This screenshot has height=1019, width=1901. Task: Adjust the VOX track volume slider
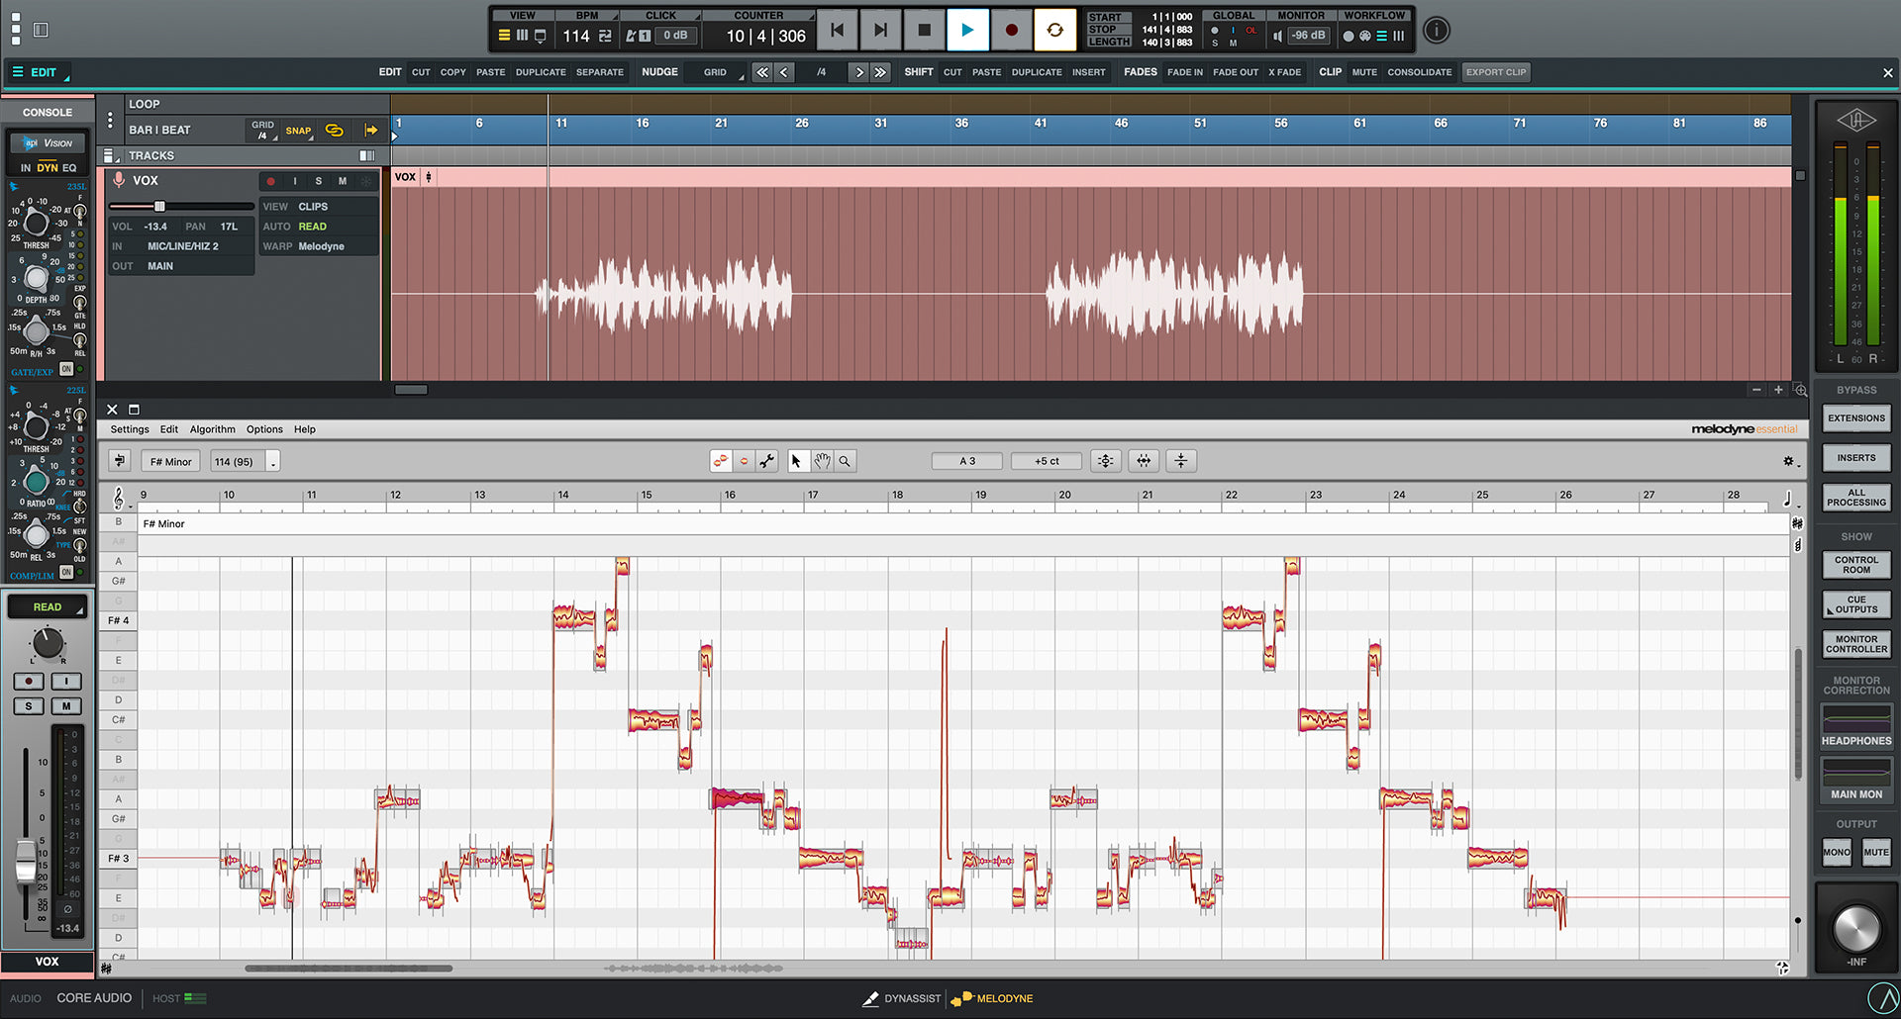click(159, 206)
